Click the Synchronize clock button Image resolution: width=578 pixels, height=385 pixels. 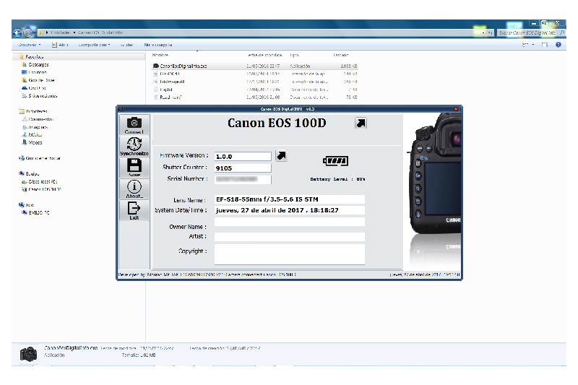134,146
